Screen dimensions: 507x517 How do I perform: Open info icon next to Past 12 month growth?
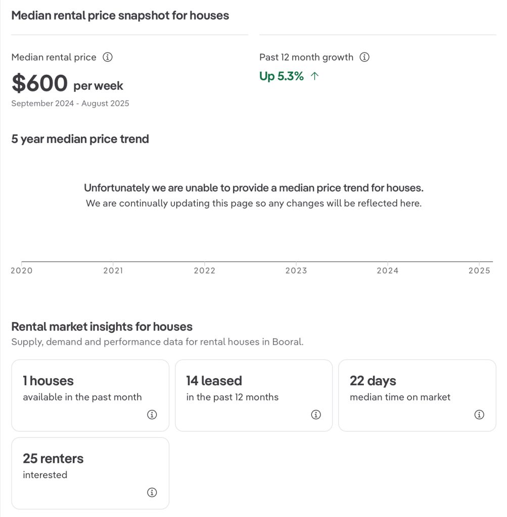364,57
